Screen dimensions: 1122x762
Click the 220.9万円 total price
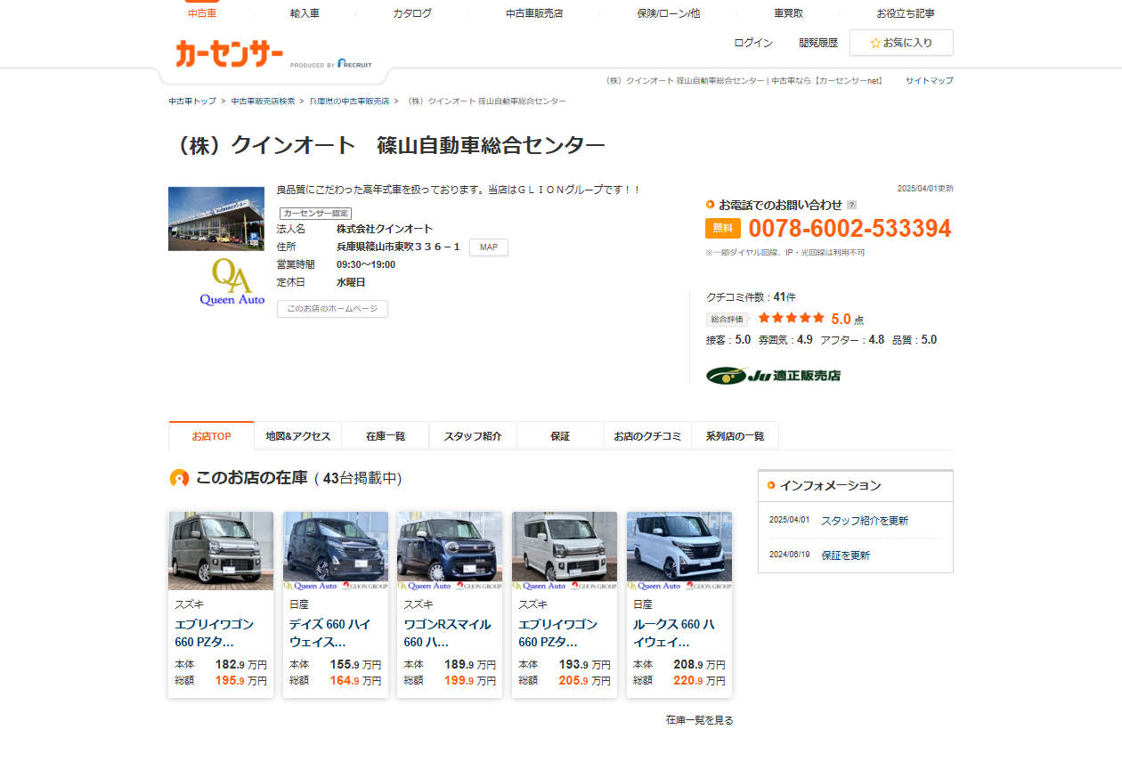700,681
